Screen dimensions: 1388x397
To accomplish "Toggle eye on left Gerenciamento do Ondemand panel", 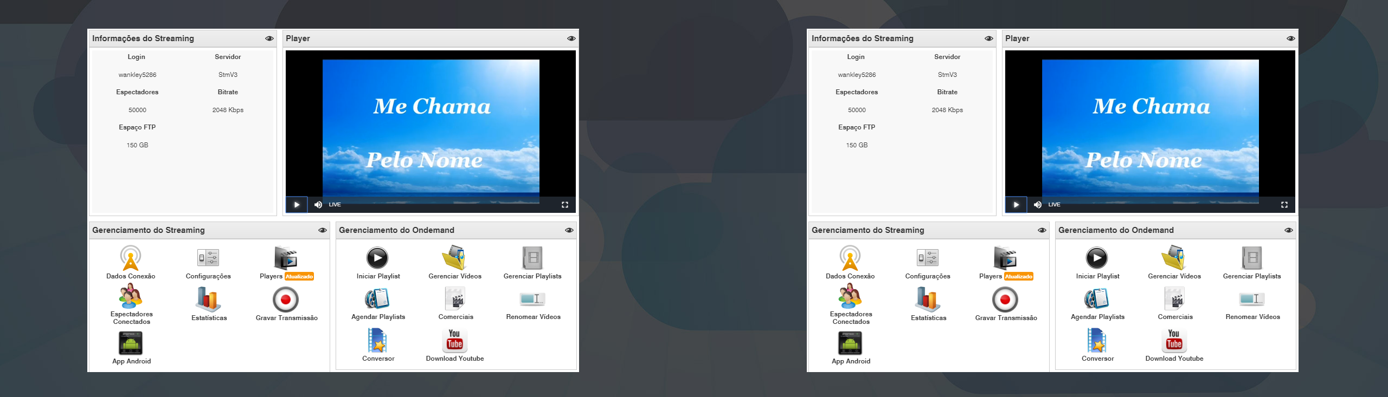I will pos(569,230).
